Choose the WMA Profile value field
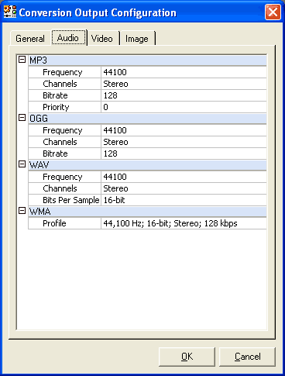The width and height of the screenshot is (285, 376). click(x=184, y=223)
